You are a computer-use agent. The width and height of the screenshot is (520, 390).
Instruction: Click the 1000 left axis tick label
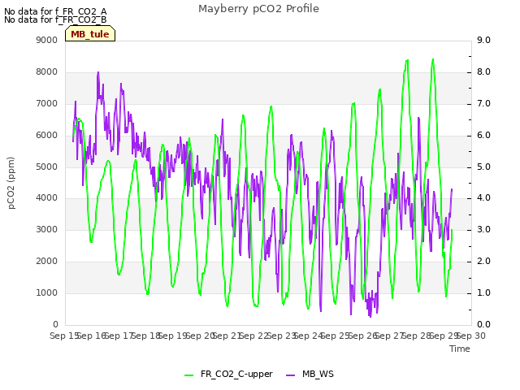47,292
